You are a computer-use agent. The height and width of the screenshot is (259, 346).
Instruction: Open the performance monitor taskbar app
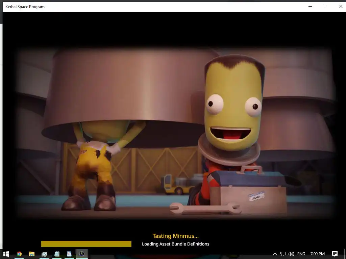click(44, 254)
